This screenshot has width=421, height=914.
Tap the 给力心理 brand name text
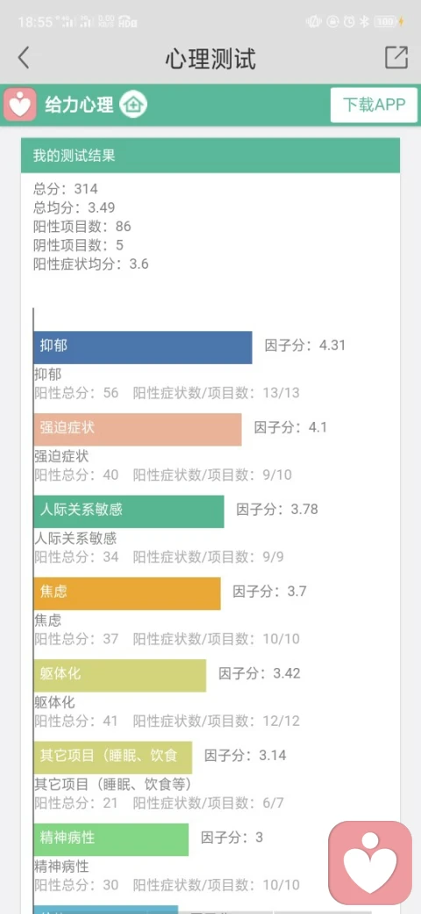pyautogui.click(x=79, y=105)
